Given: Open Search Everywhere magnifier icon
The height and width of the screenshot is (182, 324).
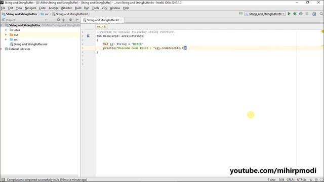Looking at the screenshot, I should pyautogui.click(x=321, y=14).
